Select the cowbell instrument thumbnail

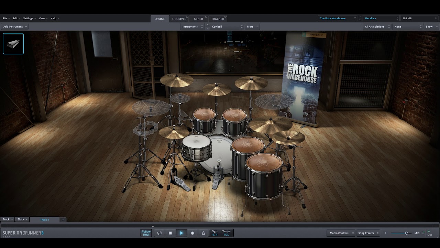pos(13,44)
